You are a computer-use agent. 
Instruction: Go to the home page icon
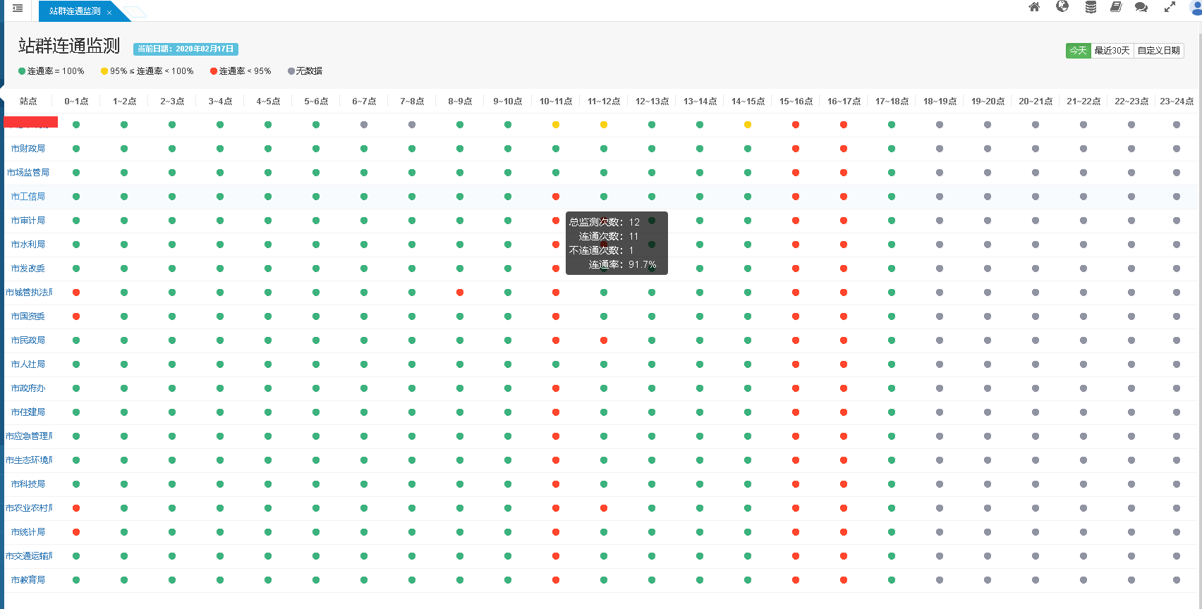[1034, 7]
